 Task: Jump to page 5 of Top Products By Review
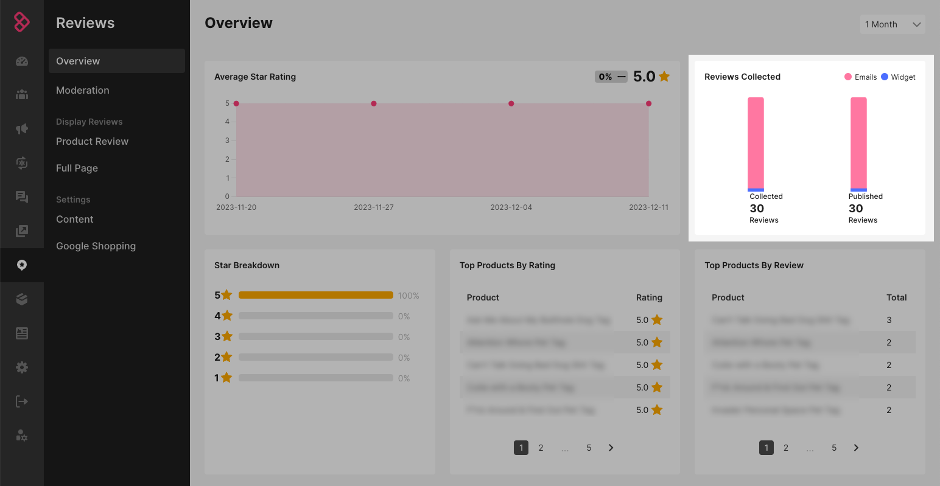pos(834,448)
